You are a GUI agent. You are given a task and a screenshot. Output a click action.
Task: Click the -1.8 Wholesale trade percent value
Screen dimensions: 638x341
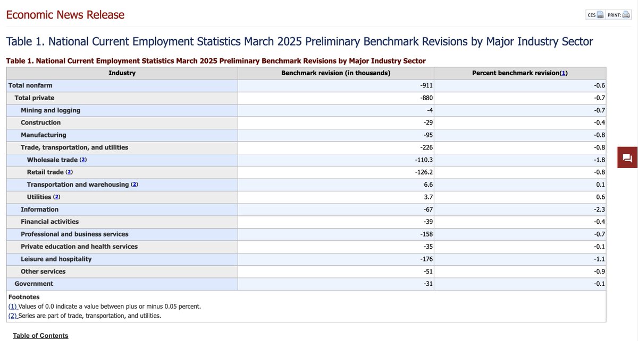point(600,160)
